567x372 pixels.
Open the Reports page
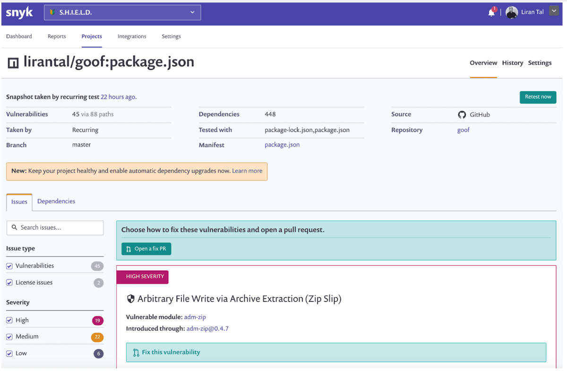[x=57, y=36]
